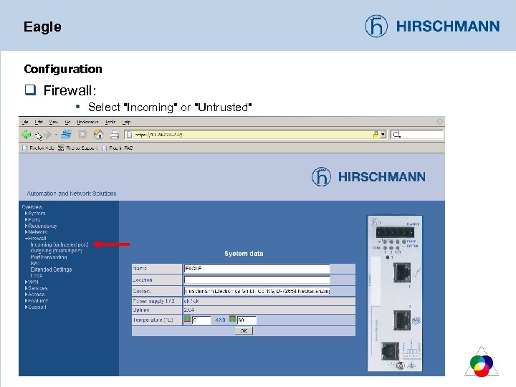Open the Edit menu
516x387 pixels.
coord(39,122)
